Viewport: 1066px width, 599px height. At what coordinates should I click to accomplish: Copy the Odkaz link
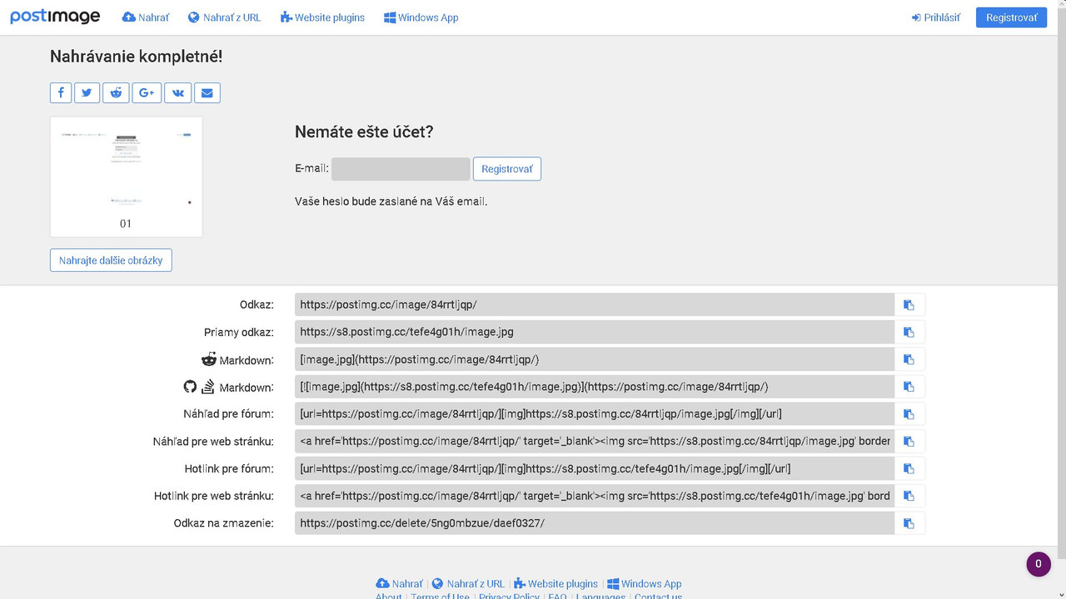pos(909,304)
